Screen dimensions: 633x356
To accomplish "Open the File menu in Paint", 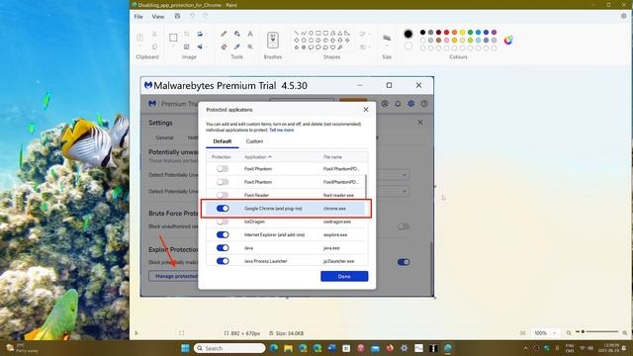I will pos(138,17).
